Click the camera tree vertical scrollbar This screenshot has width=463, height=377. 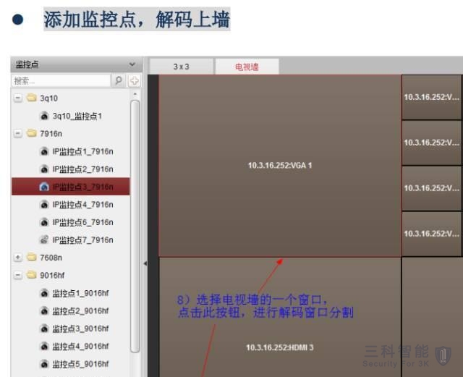point(135,217)
